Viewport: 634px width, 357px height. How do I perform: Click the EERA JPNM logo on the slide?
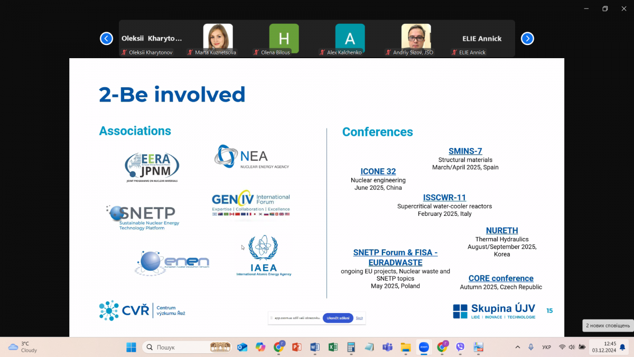[x=152, y=167]
